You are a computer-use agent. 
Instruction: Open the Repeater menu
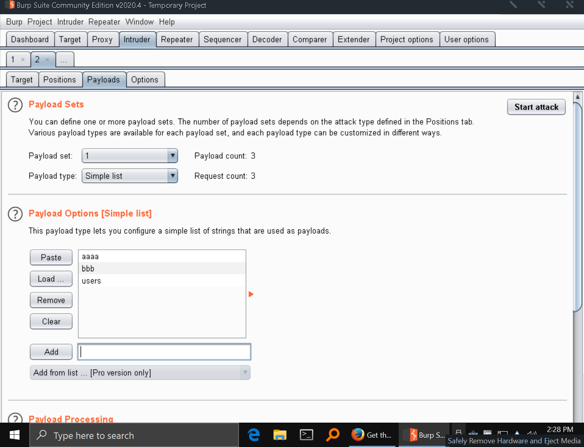104,22
